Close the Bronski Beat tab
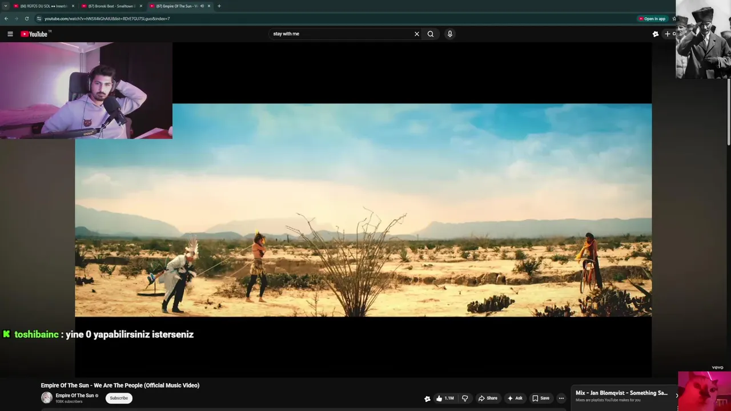The height and width of the screenshot is (411, 731). pyautogui.click(x=141, y=6)
